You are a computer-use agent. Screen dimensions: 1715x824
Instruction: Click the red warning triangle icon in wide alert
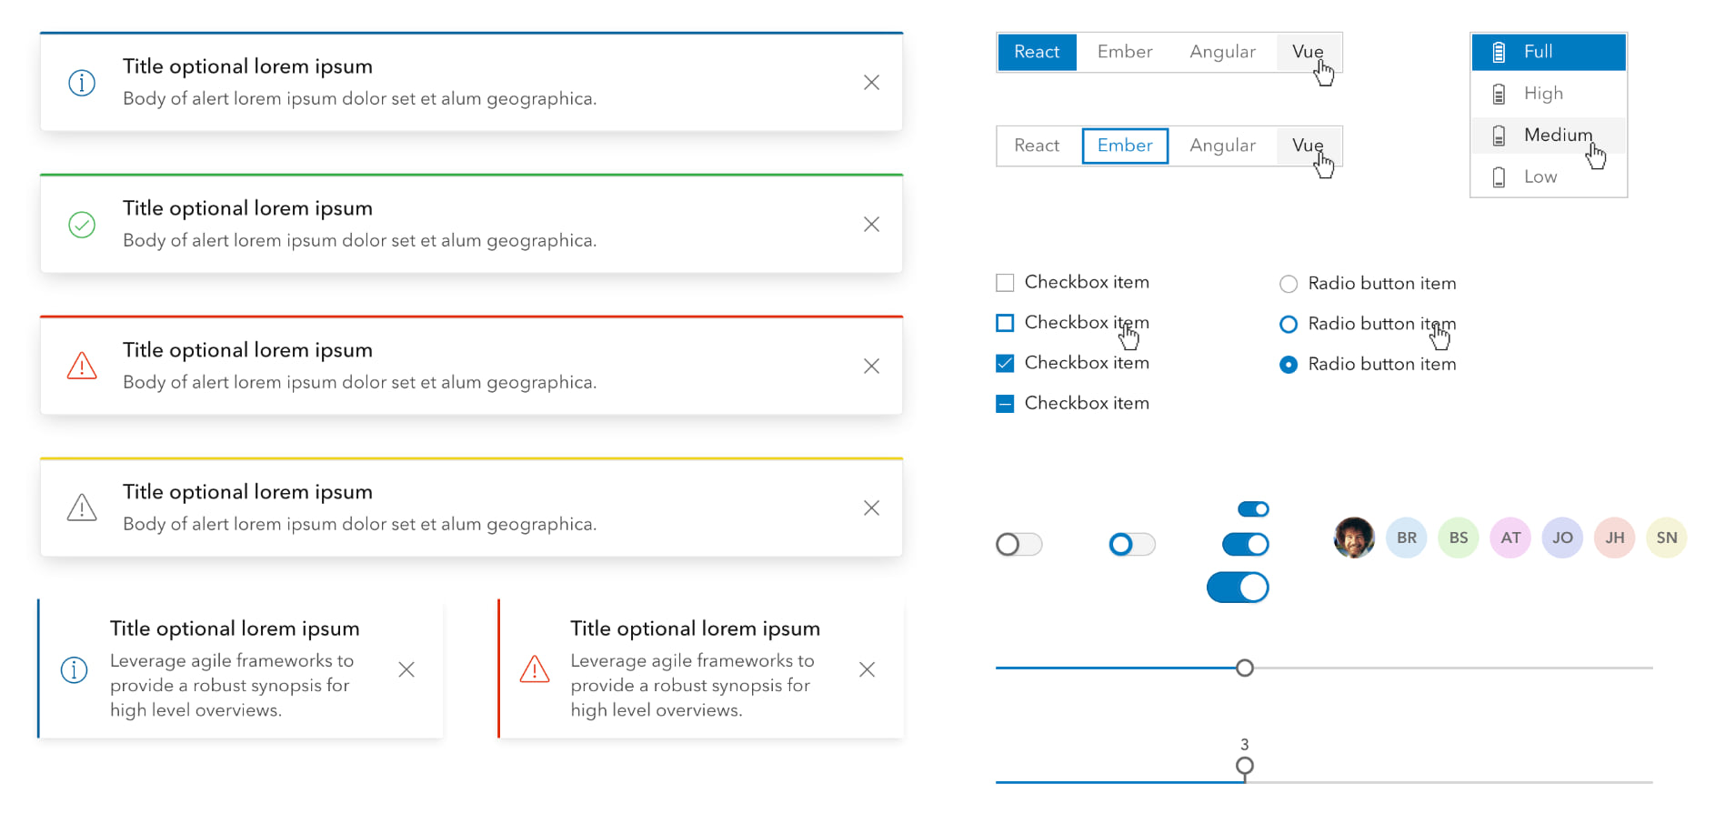point(82,366)
